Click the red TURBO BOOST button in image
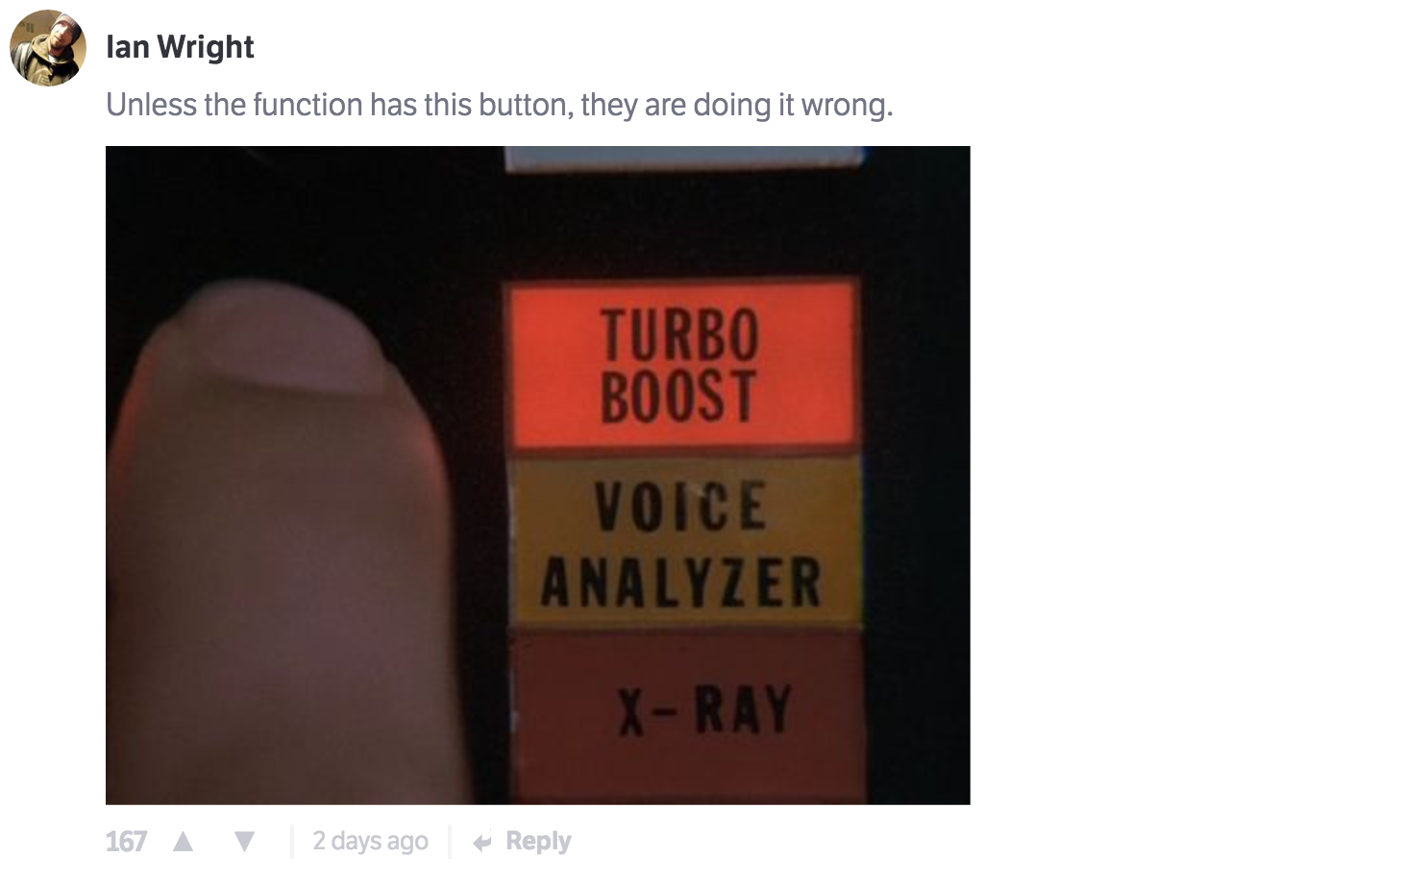1428x882 pixels. [683, 363]
